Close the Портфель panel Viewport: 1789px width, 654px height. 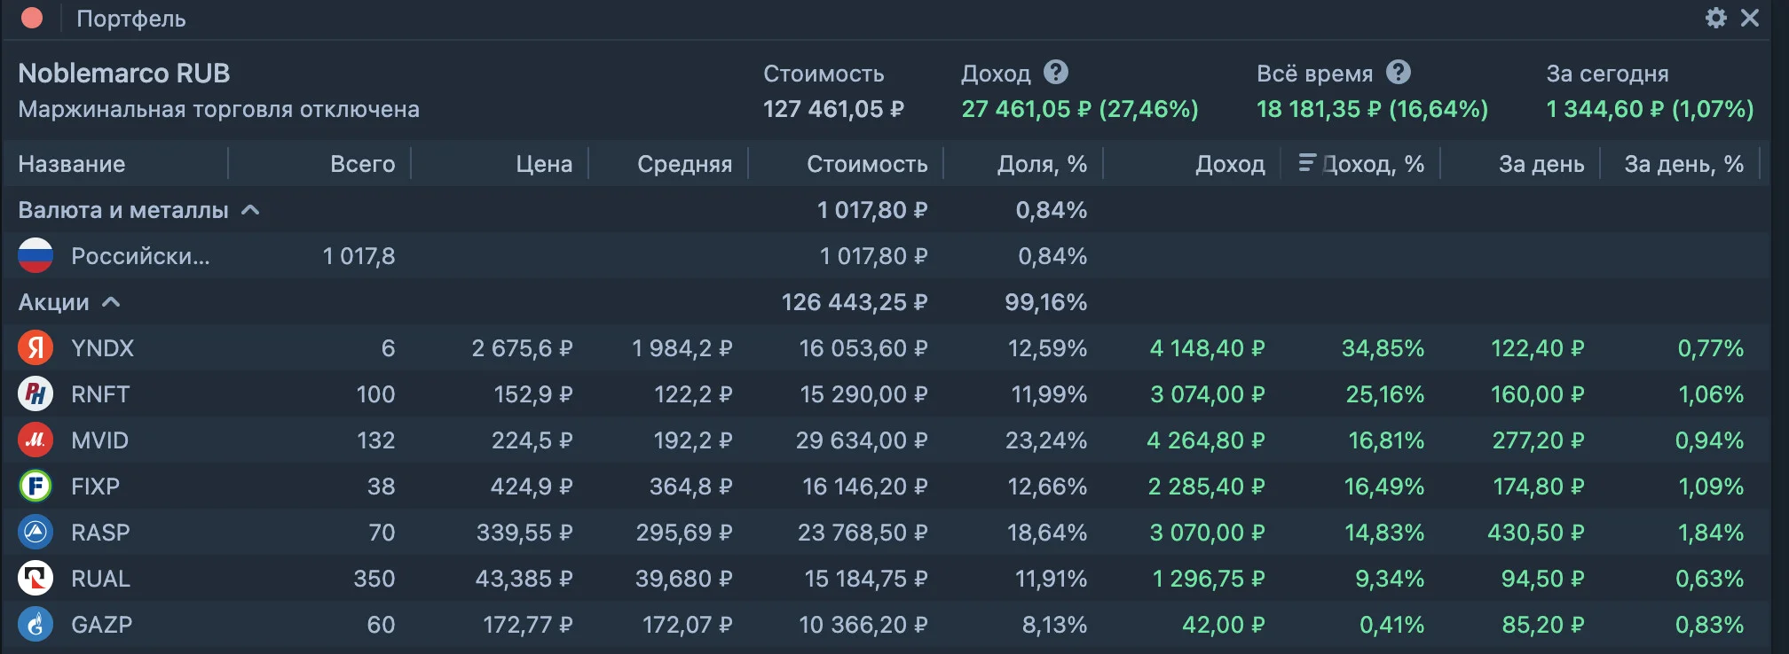pyautogui.click(x=1750, y=18)
